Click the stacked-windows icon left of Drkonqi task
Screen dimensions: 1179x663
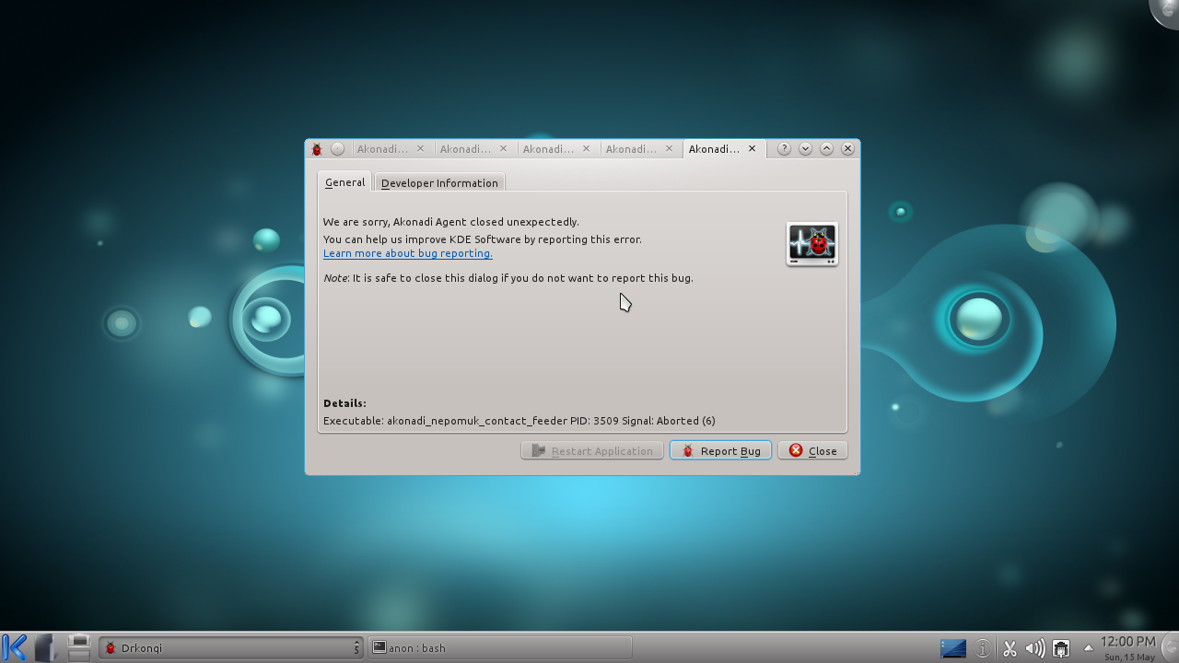coord(79,647)
